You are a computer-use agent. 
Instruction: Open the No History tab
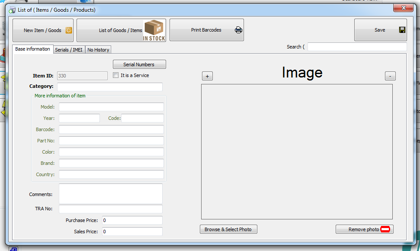tap(98, 50)
